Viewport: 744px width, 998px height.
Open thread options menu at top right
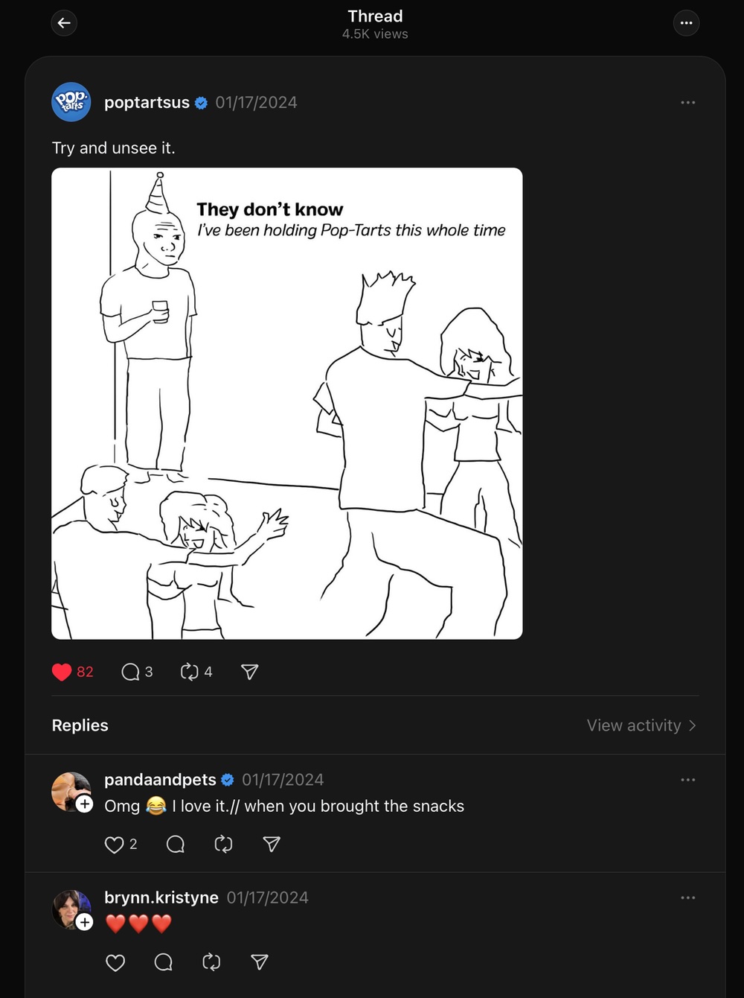point(686,23)
